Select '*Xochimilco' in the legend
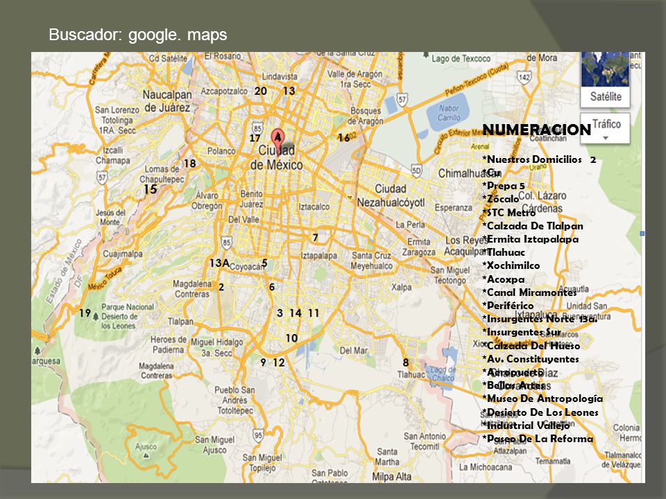 511,265
